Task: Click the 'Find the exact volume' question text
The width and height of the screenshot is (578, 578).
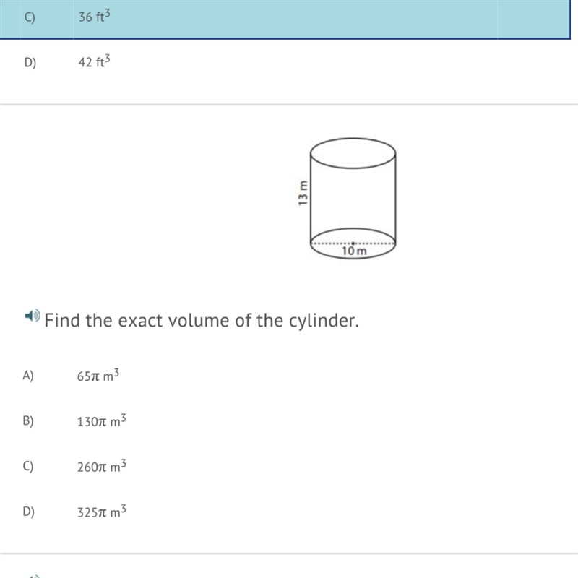Action: pos(202,320)
